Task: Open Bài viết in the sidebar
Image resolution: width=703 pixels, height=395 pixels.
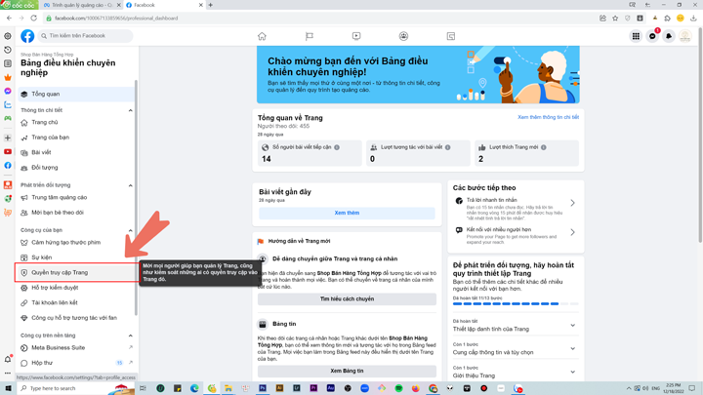Action: click(76, 153)
